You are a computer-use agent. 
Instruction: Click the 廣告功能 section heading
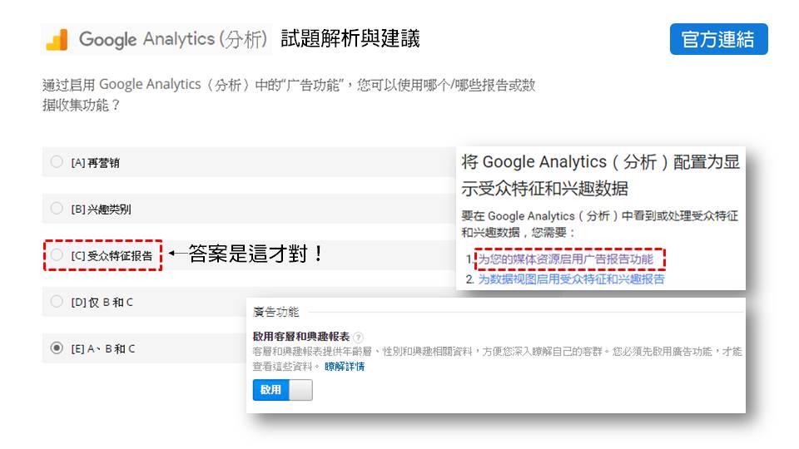(x=275, y=312)
